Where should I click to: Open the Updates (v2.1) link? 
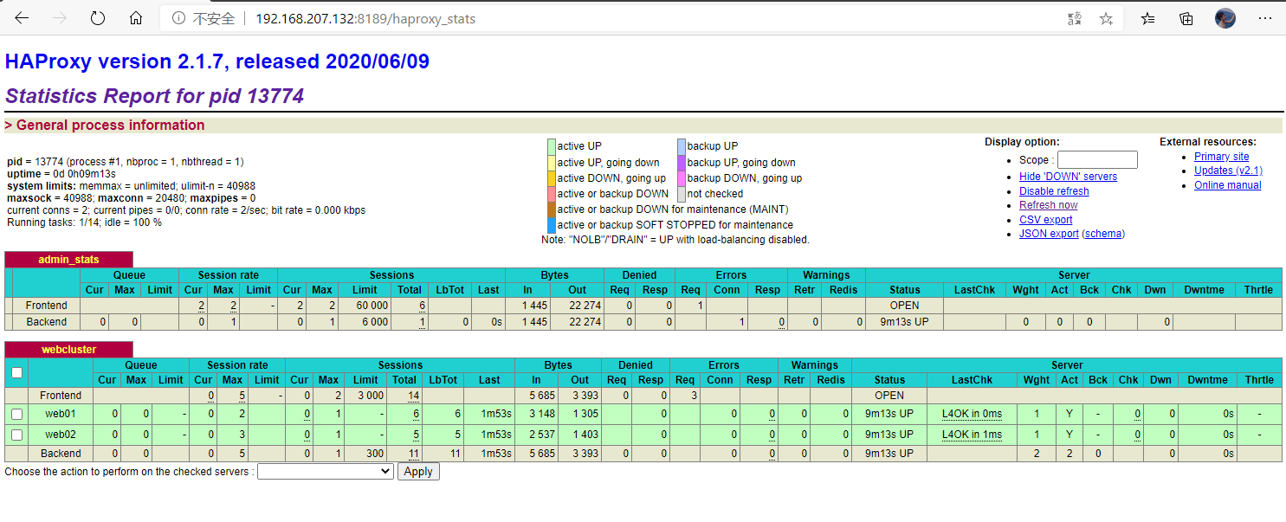click(1228, 171)
